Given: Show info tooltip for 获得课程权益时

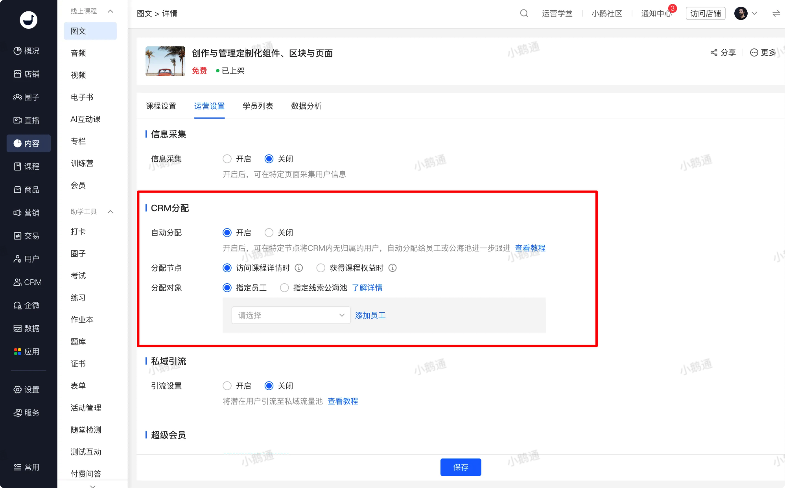Looking at the screenshot, I should [392, 268].
